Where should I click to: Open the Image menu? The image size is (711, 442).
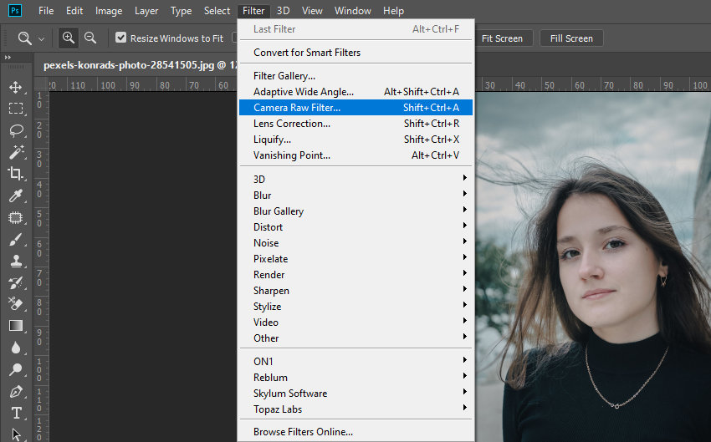[x=109, y=10]
